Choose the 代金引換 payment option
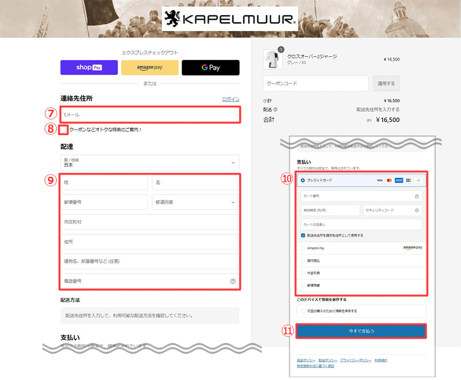The width and height of the screenshot is (461, 380). (302, 273)
